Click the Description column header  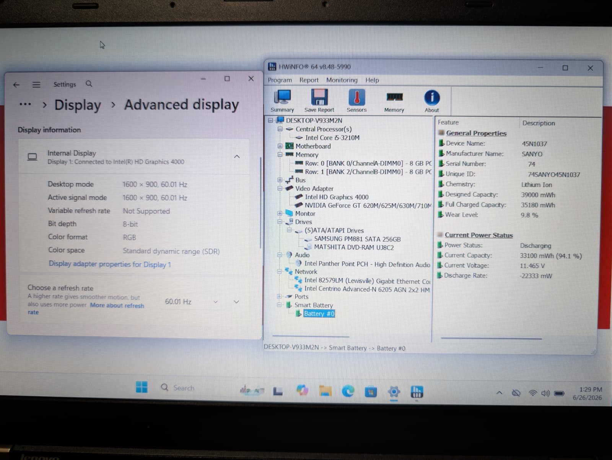click(539, 123)
